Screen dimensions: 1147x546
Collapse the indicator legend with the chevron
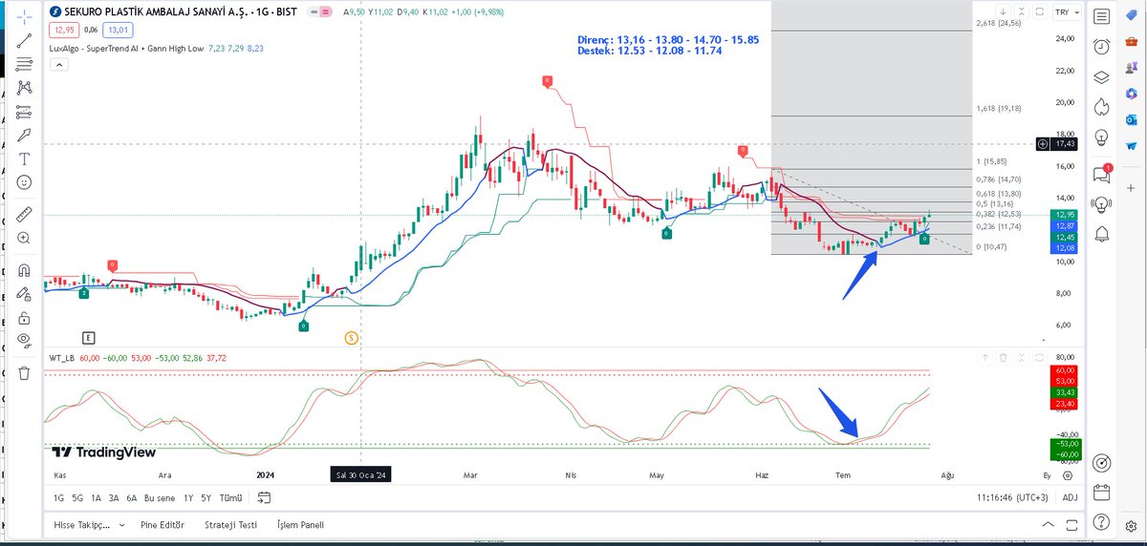coord(58,65)
